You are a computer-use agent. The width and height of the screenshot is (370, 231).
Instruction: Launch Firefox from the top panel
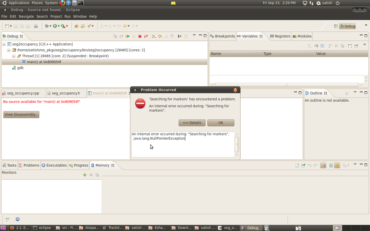(x=62, y=3)
